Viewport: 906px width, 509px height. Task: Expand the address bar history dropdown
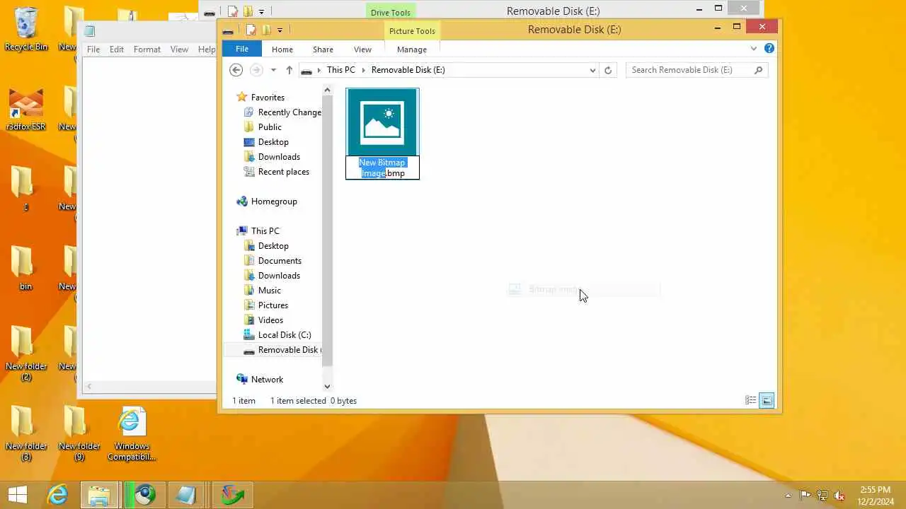(592, 70)
